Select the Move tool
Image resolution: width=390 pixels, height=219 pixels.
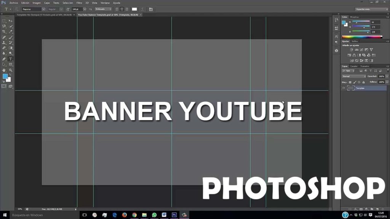10,21
